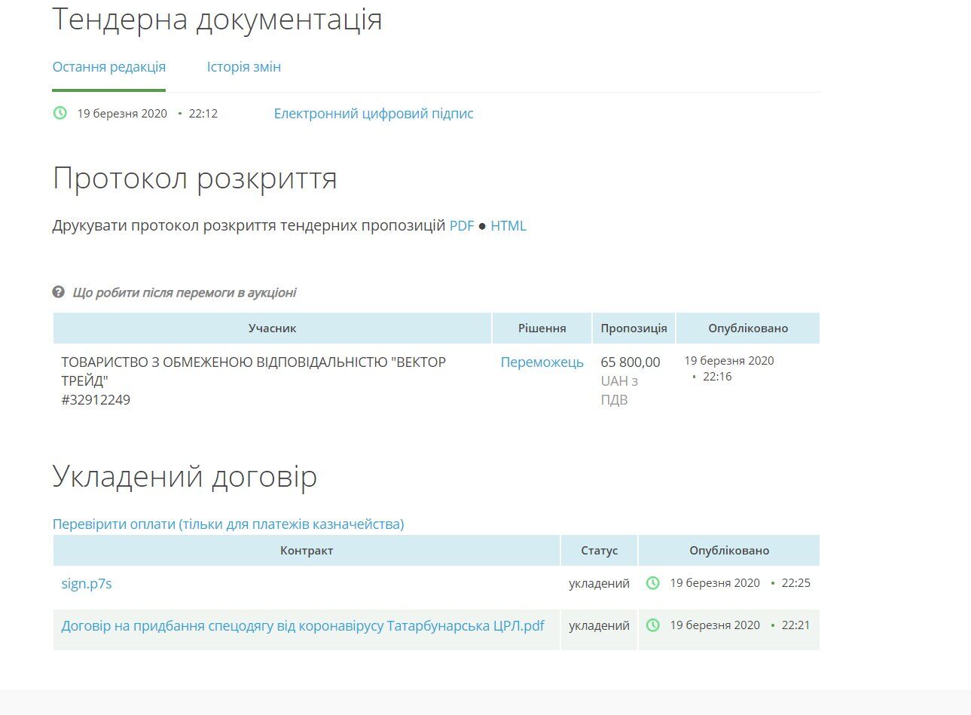
Task: Select the ВЕКТОР ТРЕЙД participant name
Action: tap(254, 371)
